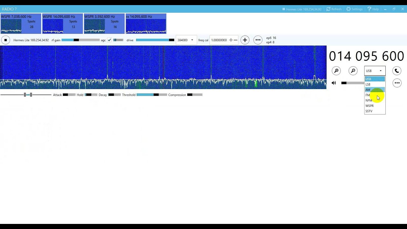Click the zoom in magnifier icon
407x229 pixels.
click(336, 71)
